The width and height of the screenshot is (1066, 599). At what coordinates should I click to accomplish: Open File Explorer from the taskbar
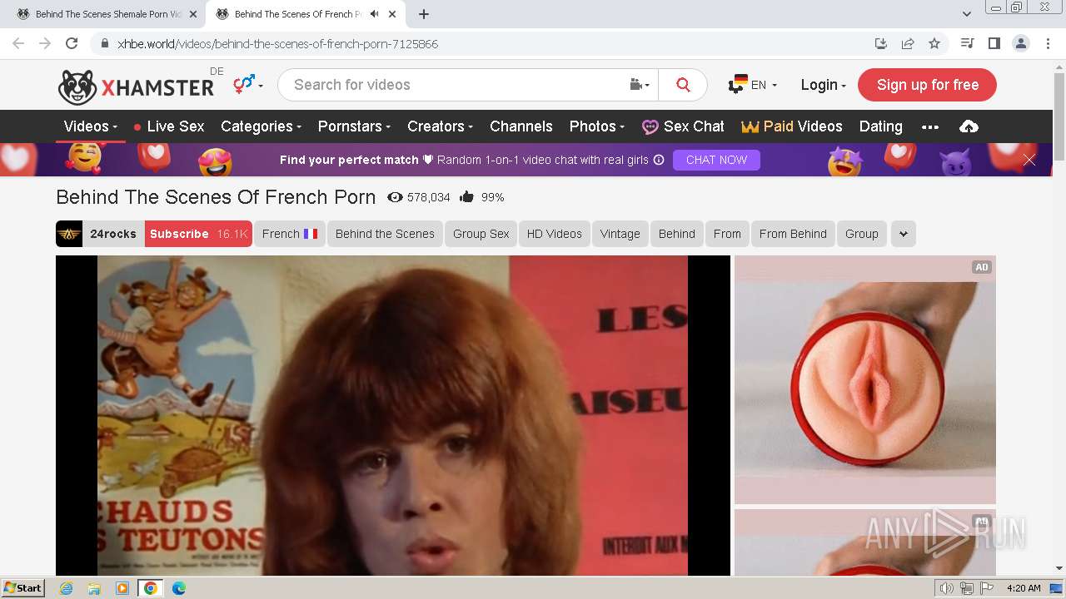[x=94, y=588]
